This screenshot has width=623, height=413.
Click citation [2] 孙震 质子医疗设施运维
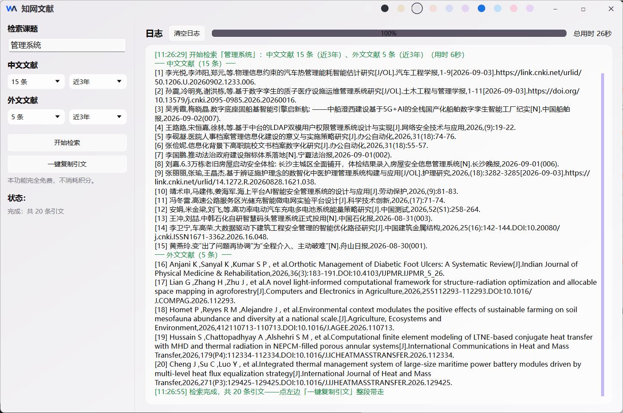[x=367, y=95]
